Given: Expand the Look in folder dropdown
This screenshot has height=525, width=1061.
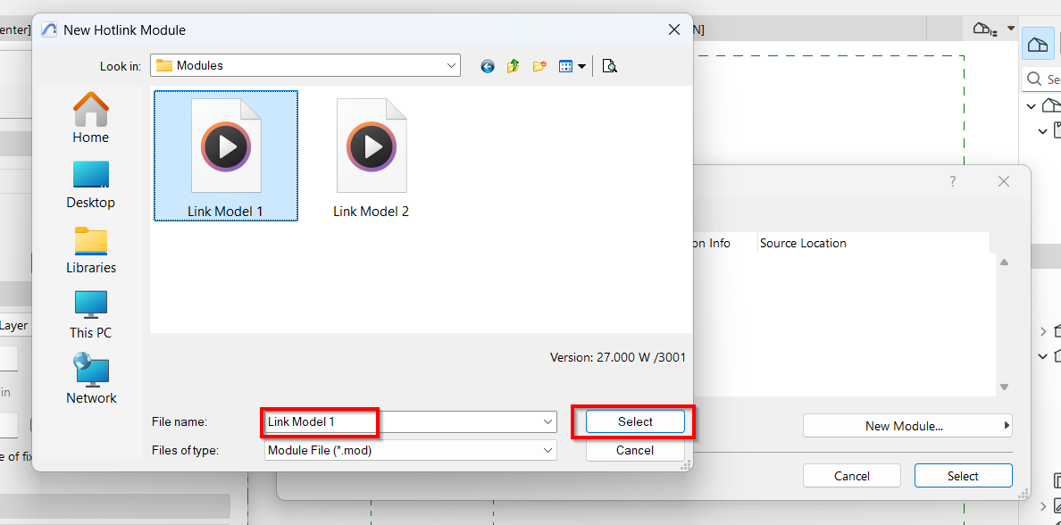Looking at the screenshot, I should tap(452, 65).
